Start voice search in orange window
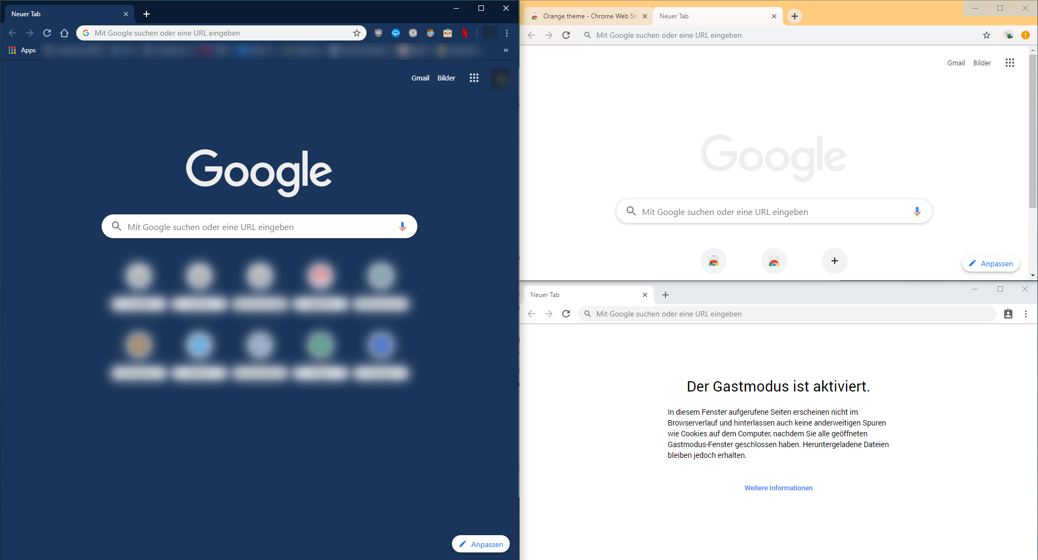The height and width of the screenshot is (560, 1038). pos(917,211)
